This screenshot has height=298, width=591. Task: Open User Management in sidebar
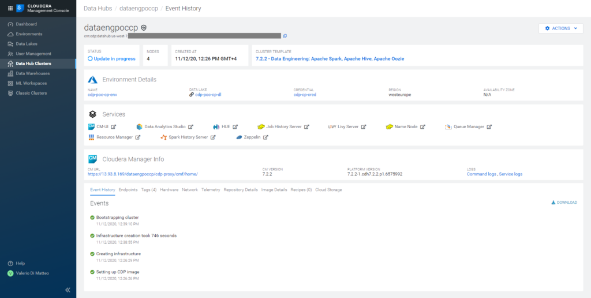click(x=38, y=54)
